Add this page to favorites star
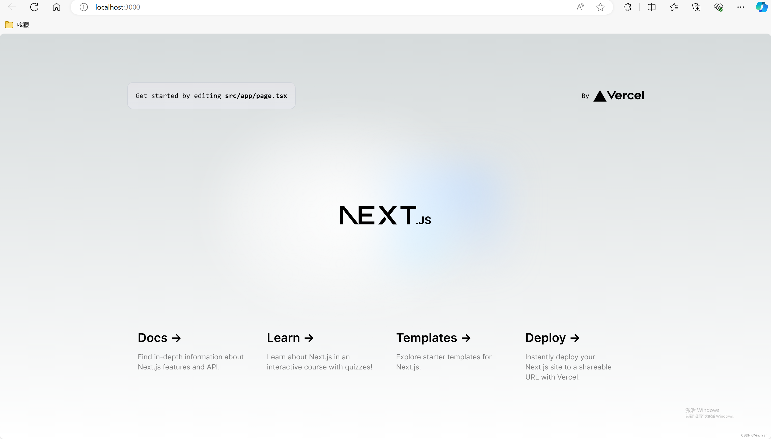The image size is (771, 439). point(600,7)
